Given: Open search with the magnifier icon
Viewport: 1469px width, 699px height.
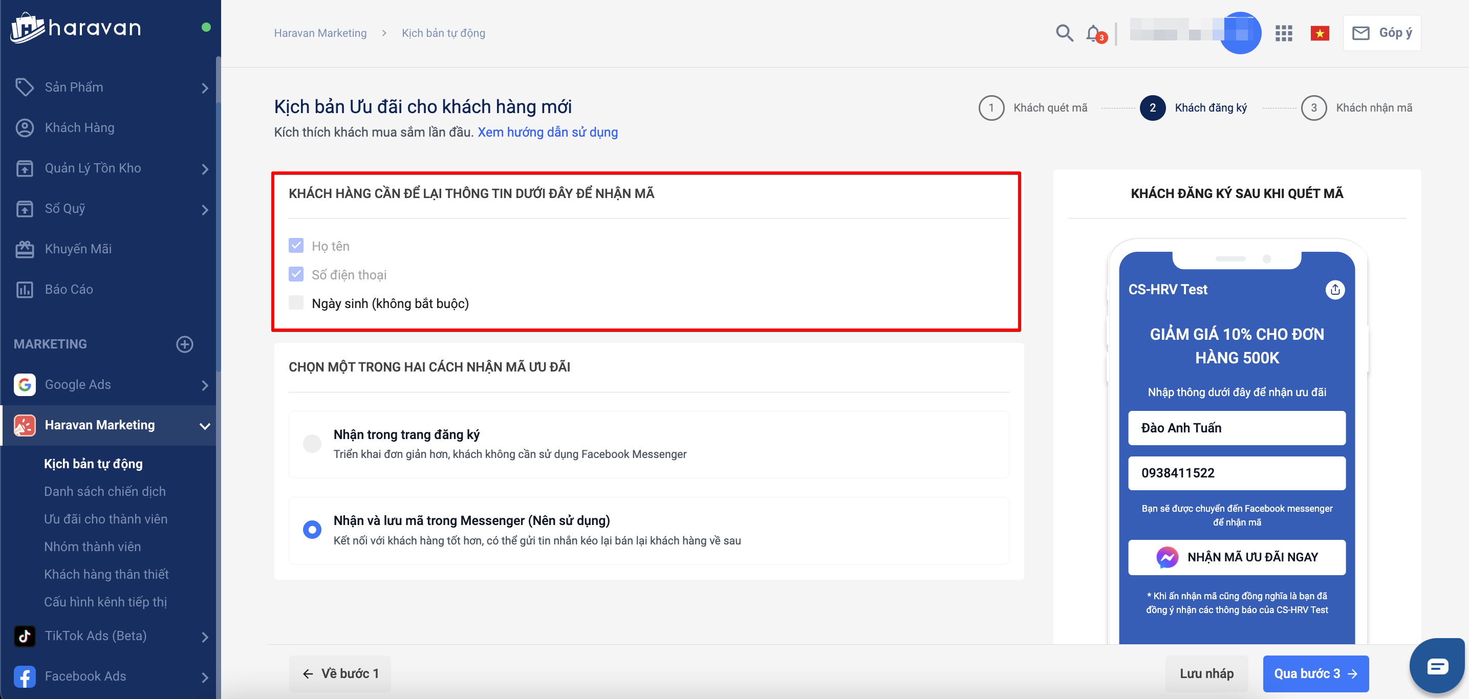Looking at the screenshot, I should tap(1064, 33).
